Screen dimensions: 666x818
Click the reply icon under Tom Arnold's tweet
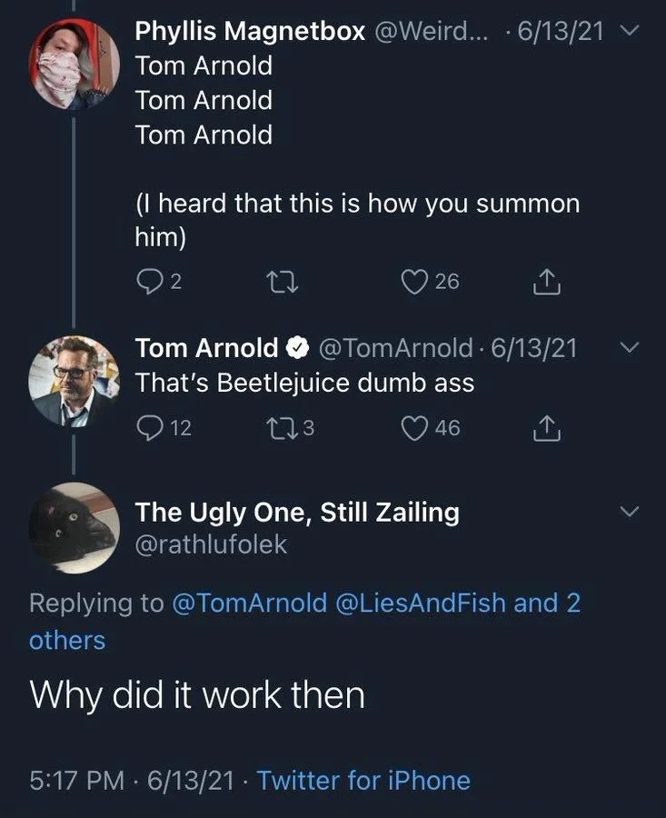(150, 427)
